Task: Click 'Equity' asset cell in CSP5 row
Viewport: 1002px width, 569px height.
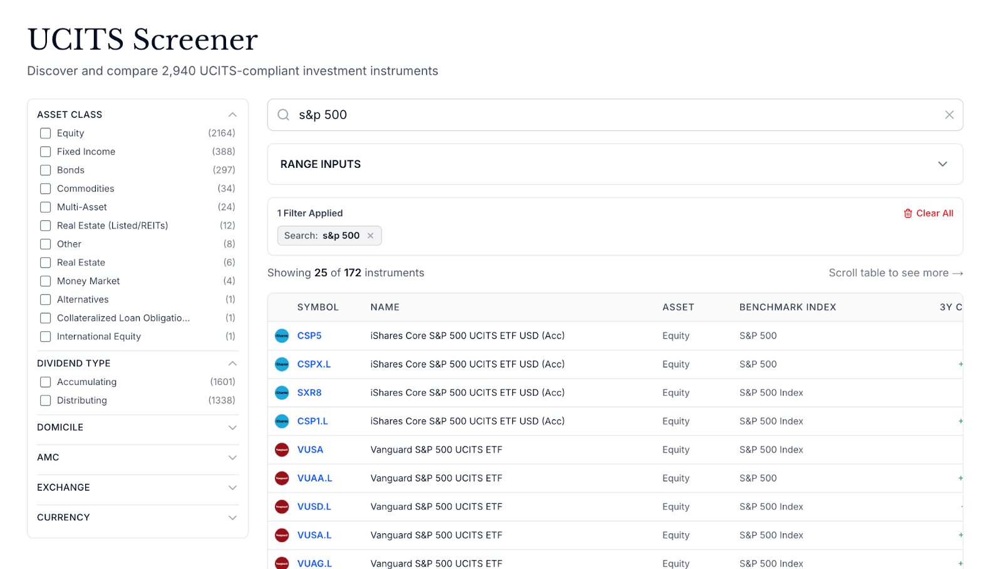Action: (x=676, y=336)
